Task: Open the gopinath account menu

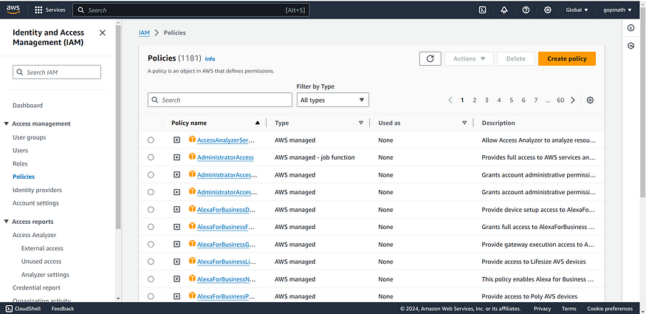Action: point(617,10)
